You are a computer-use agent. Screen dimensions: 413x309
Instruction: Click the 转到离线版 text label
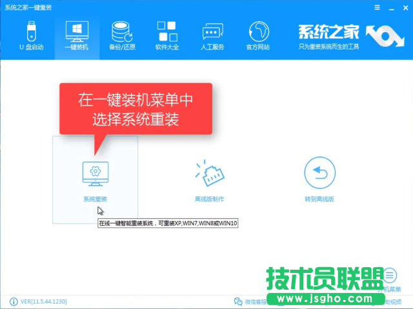319,199
